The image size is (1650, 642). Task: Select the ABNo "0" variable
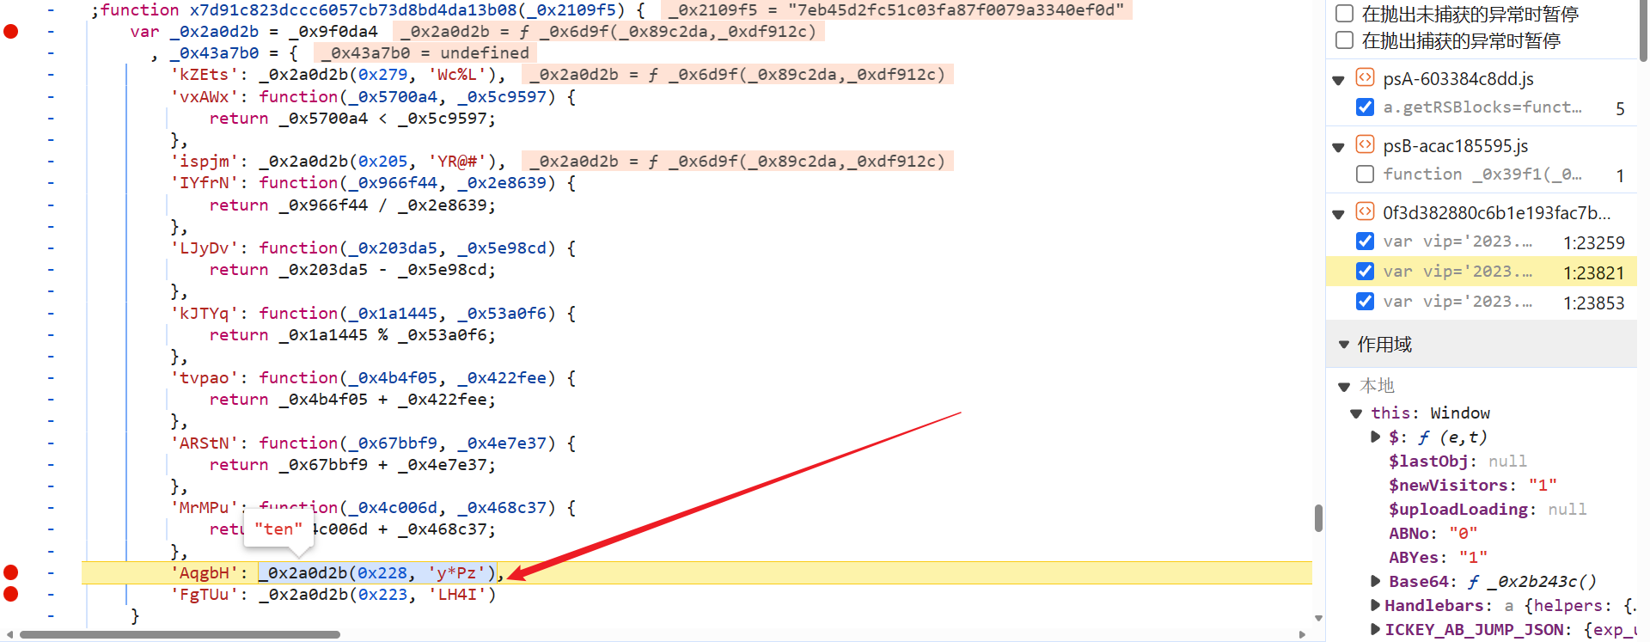1433,534
